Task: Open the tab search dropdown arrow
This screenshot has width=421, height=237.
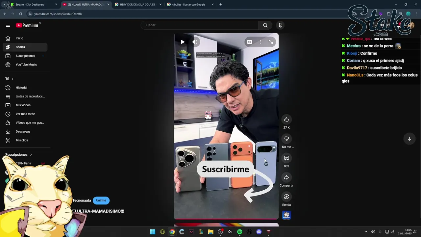Action: pyautogui.click(x=4, y=5)
